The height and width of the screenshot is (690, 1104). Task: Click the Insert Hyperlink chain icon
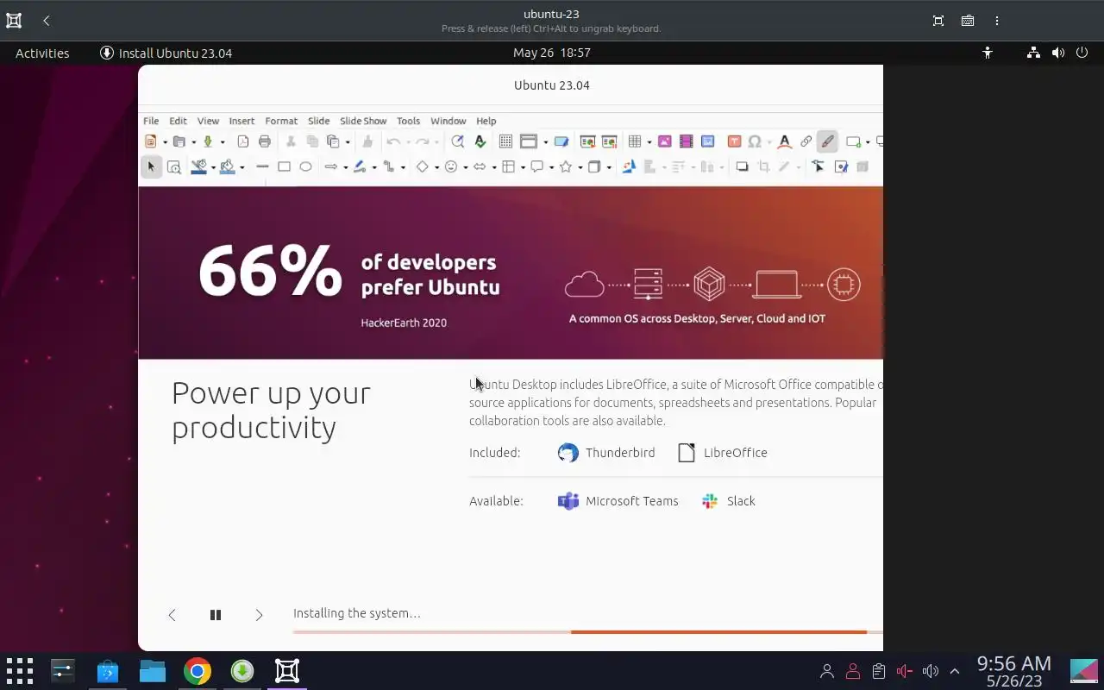806,141
